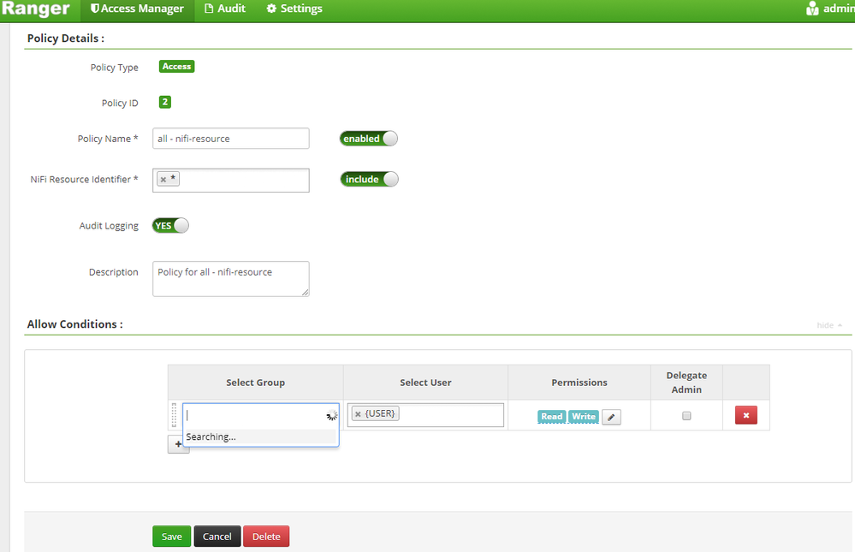Open the Access Manager menu
Image resolution: width=855 pixels, height=552 pixels.
click(x=138, y=9)
